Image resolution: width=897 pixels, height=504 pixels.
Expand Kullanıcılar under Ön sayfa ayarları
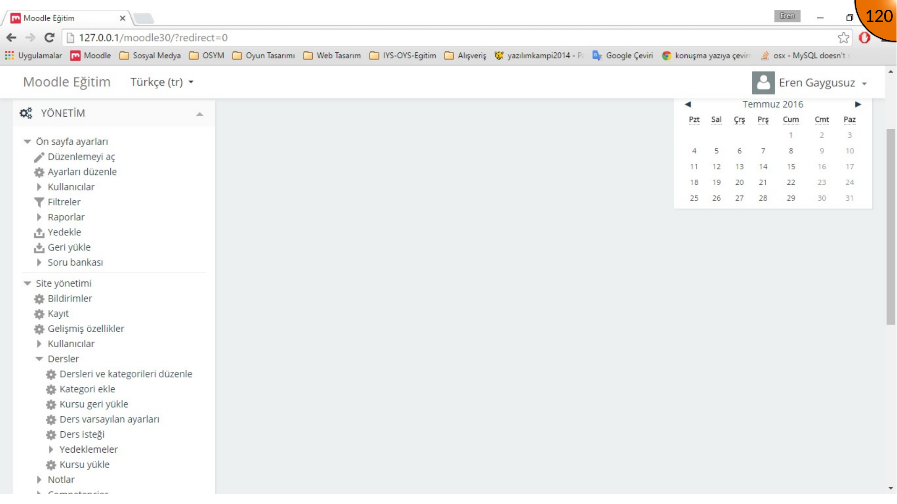(39, 187)
